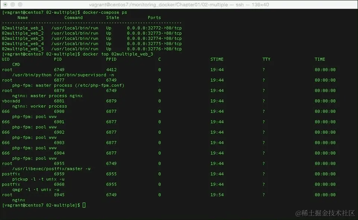Click PID value 6960

(x=59, y=184)
